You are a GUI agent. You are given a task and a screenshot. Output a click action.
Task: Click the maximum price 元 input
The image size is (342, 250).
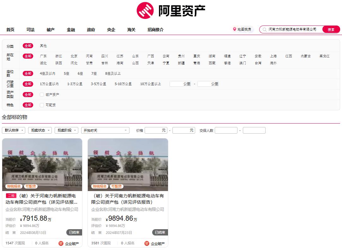pyautogui.click(x=184, y=130)
